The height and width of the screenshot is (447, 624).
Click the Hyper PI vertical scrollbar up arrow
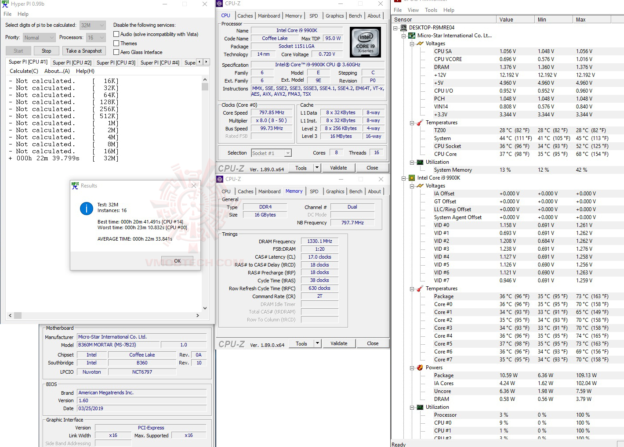click(x=205, y=79)
